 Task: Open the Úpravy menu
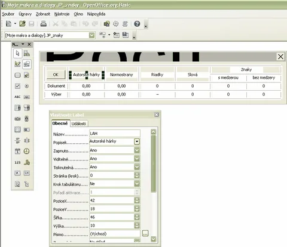click(25, 14)
